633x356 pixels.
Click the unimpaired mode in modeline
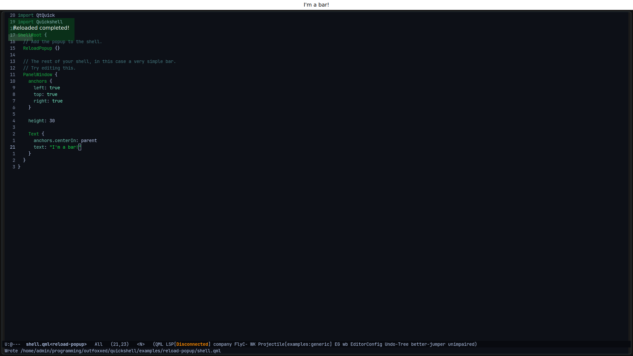click(462, 344)
